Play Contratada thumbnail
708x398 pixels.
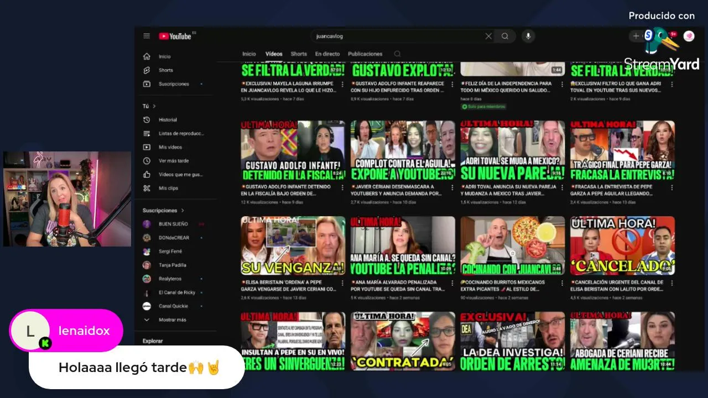(x=403, y=341)
